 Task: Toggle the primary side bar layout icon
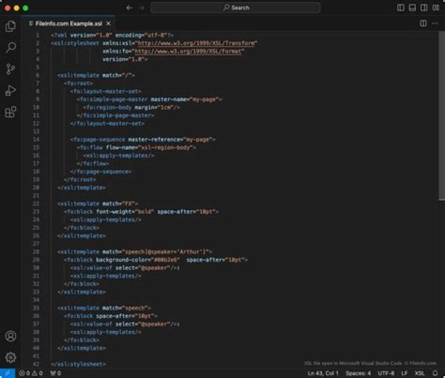400,7
